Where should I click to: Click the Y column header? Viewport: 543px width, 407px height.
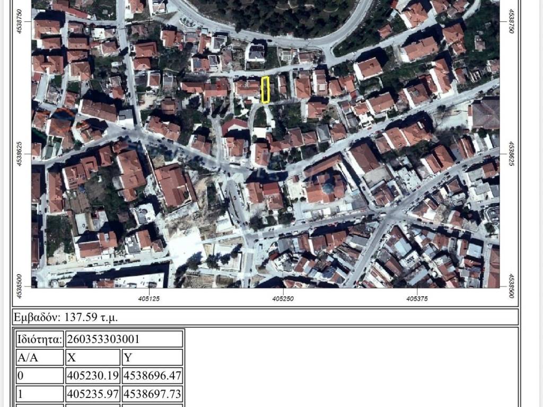127,358
